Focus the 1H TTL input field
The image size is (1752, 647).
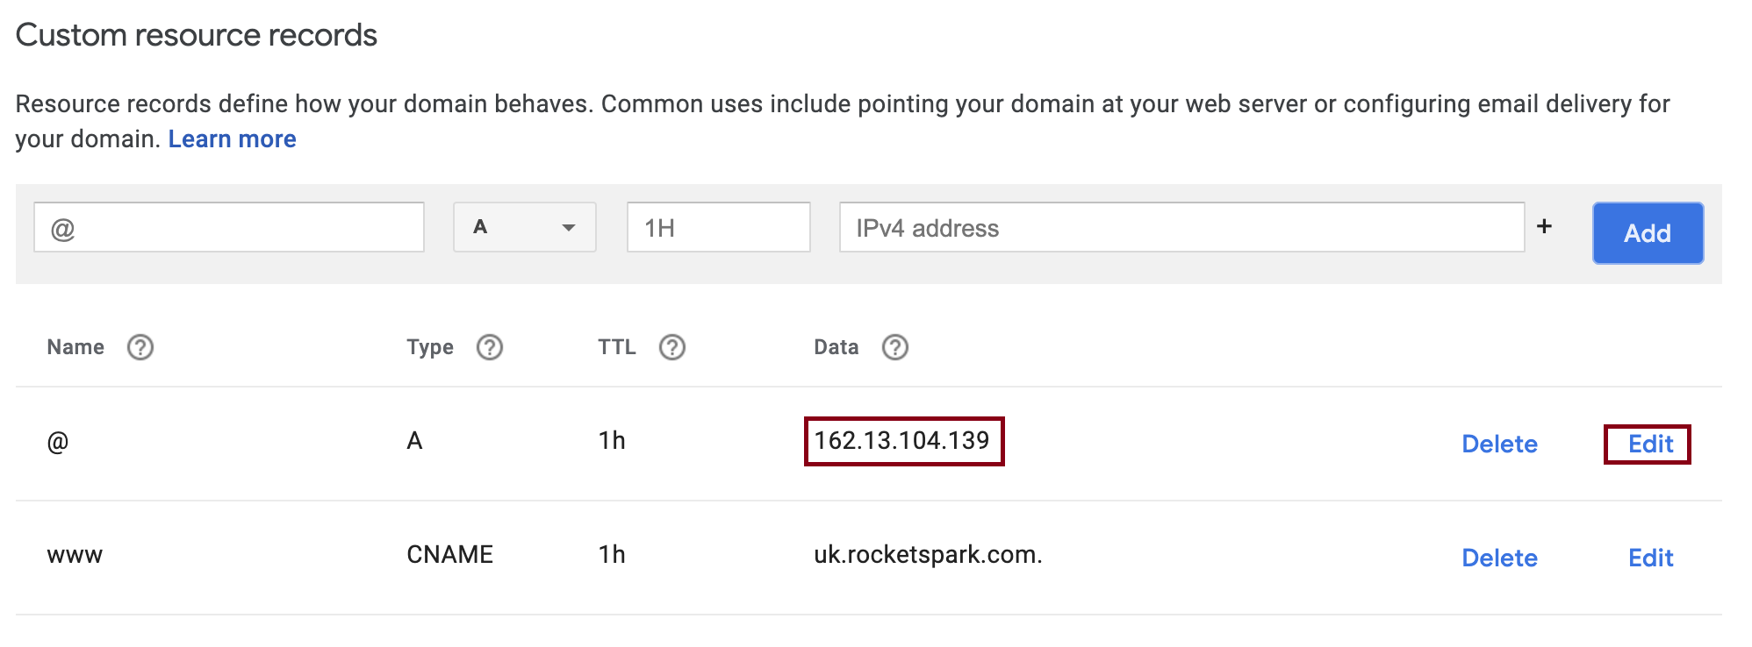pyautogui.click(x=719, y=227)
